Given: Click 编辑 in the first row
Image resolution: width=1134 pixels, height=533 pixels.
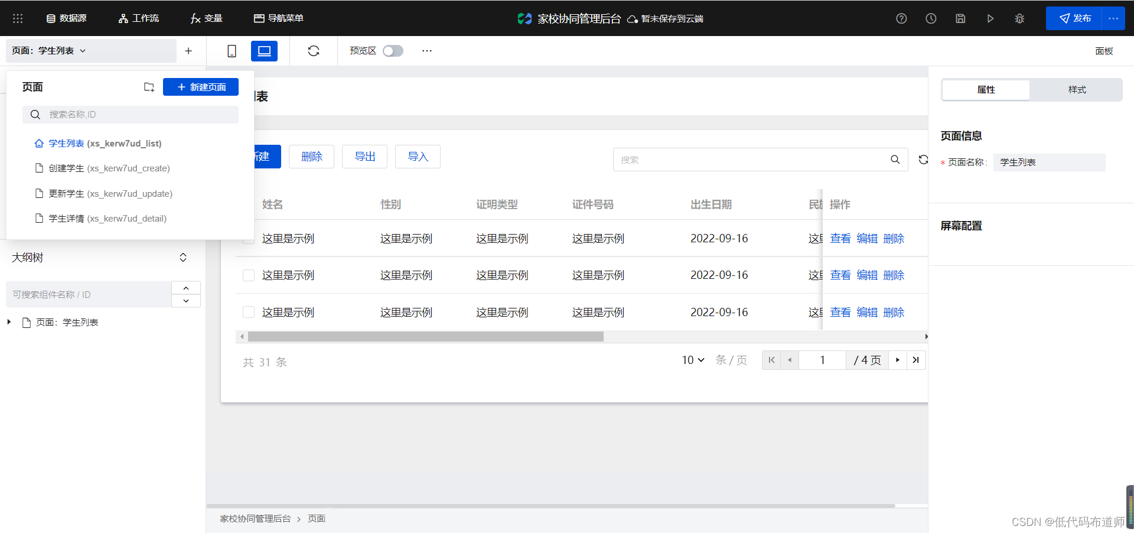Looking at the screenshot, I should pyautogui.click(x=867, y=239).
